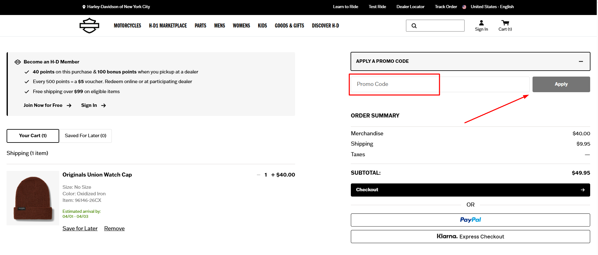Click the Apply promo code button
The height and width of the screenshot is (255, 598).
[561, 84]
